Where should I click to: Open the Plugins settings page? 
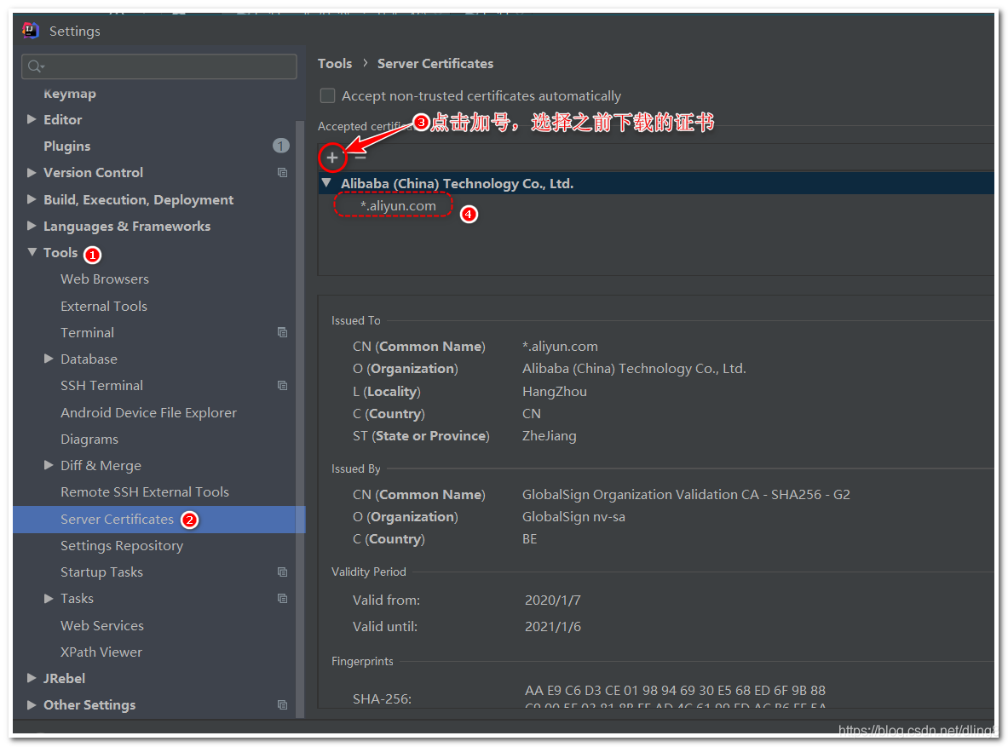(66, 146)
